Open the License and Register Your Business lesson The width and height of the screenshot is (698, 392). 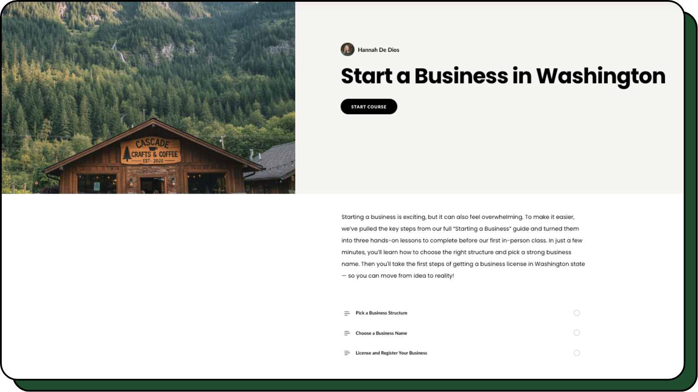pos(391,353)
